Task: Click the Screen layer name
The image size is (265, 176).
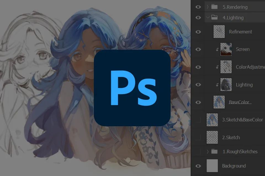Action: (x=243, y=49)
